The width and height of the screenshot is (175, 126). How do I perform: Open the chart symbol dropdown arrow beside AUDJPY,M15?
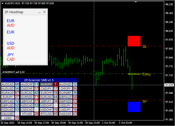3,3
